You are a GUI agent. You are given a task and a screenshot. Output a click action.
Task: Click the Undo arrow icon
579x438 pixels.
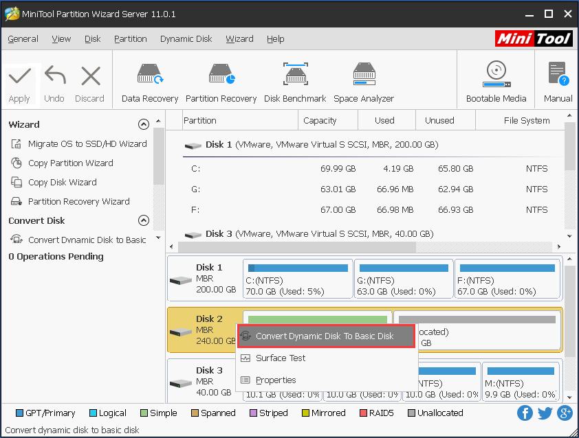point(55,76)
